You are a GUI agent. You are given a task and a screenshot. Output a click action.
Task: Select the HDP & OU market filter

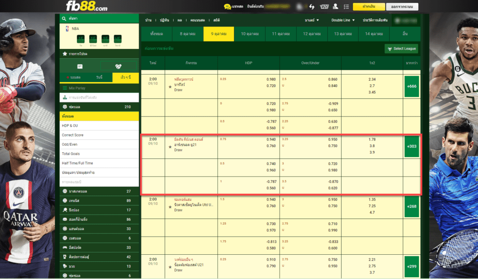99,126
